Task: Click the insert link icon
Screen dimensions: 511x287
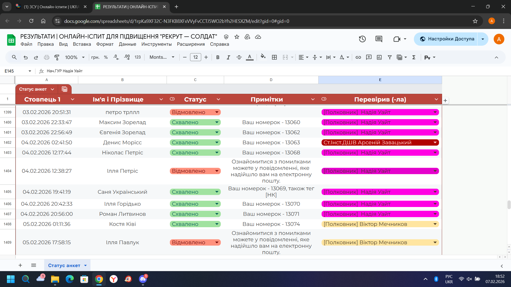Action: (x=358, y=57)
